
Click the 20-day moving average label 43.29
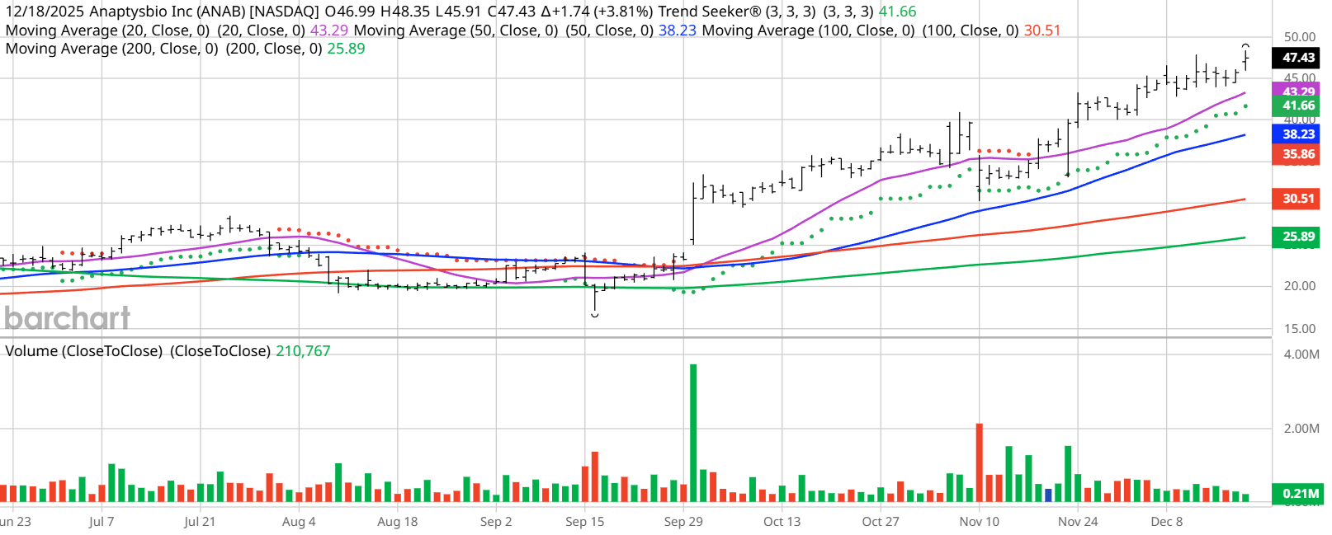pyautogui.click(x=1297, y=90)
